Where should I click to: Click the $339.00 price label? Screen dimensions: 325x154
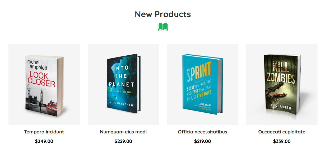[x=282, y=141]
